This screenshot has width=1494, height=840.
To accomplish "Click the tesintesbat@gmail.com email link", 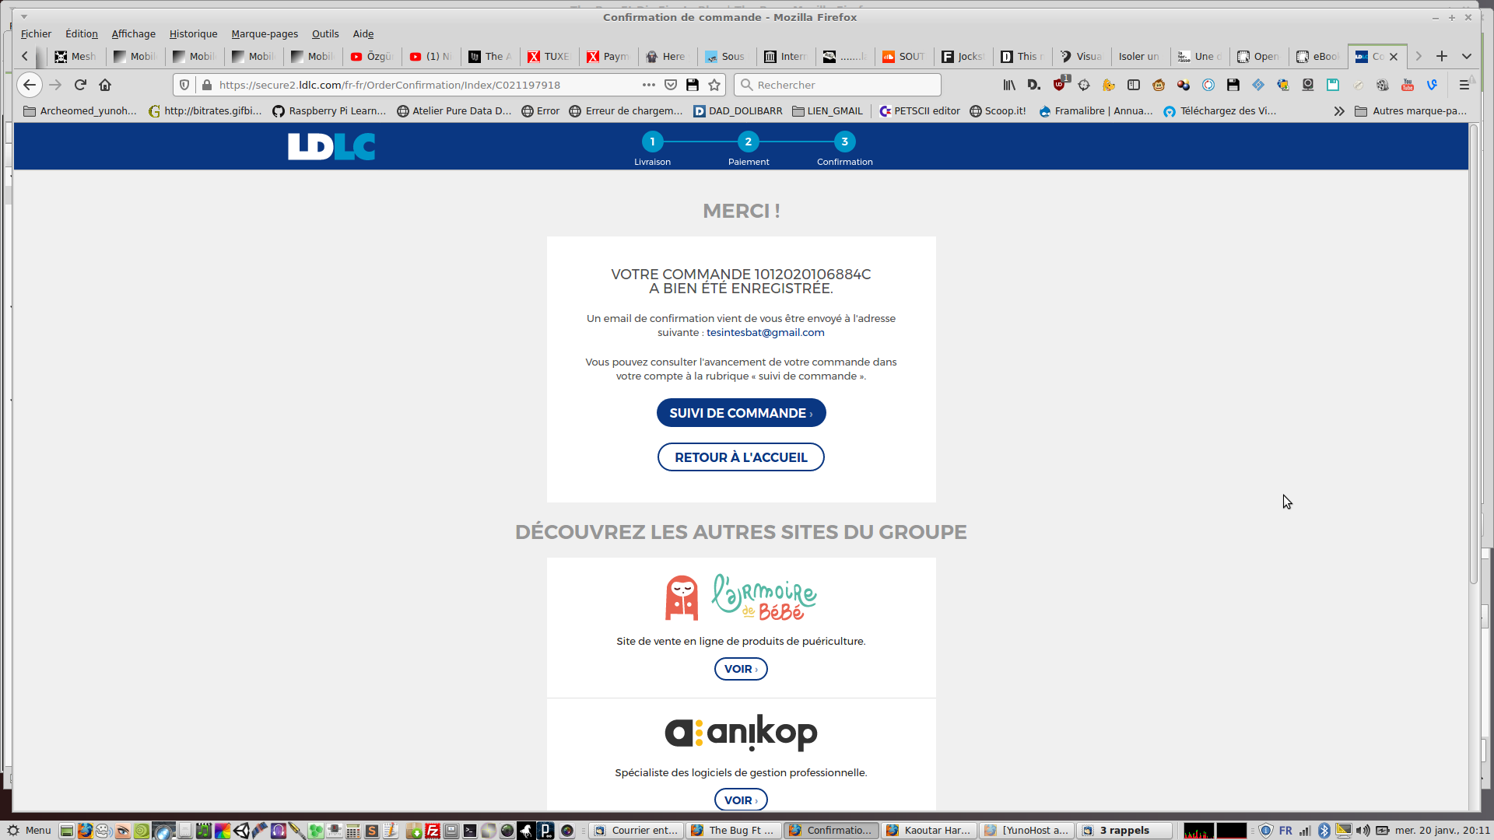I will tap(765, 332).
